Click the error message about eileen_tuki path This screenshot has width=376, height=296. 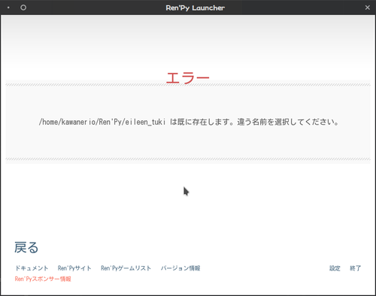[x=189, y=122]
